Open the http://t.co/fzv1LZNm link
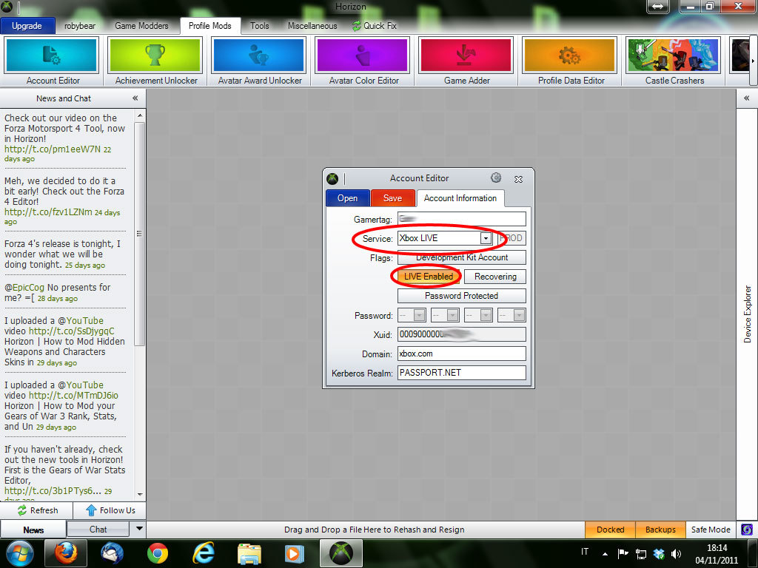 point(48,212)
